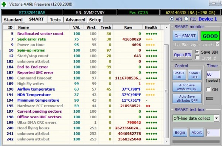This screenshot has height=146, width=222.
Task: Click the raw value 210930521
Action: (131, 106)
